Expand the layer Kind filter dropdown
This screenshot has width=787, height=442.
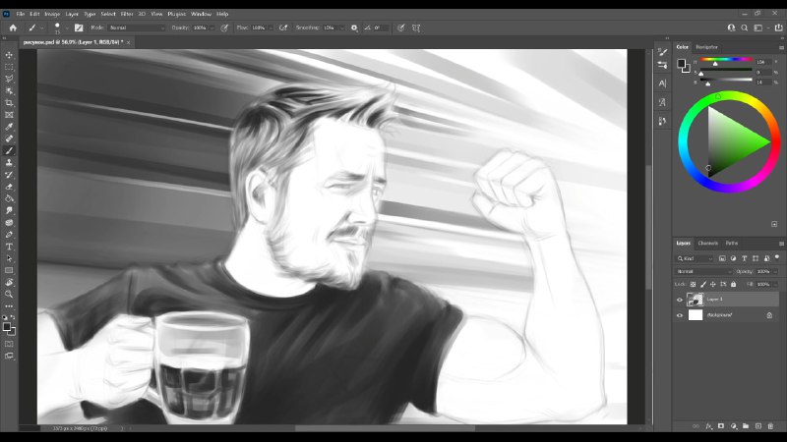(x=696, y=258)
